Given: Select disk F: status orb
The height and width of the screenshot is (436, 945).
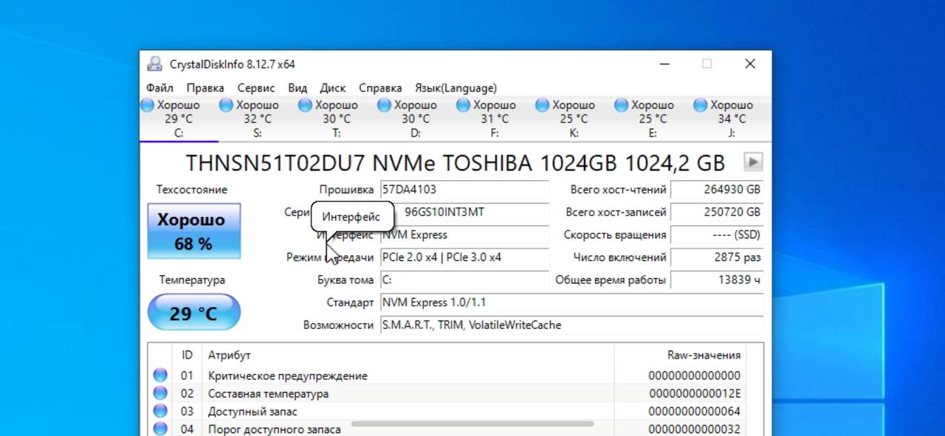Looking at the screenshot, I should 464,105.
